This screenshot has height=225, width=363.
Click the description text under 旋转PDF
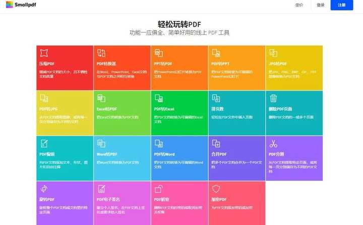click(x=64, y=210)
